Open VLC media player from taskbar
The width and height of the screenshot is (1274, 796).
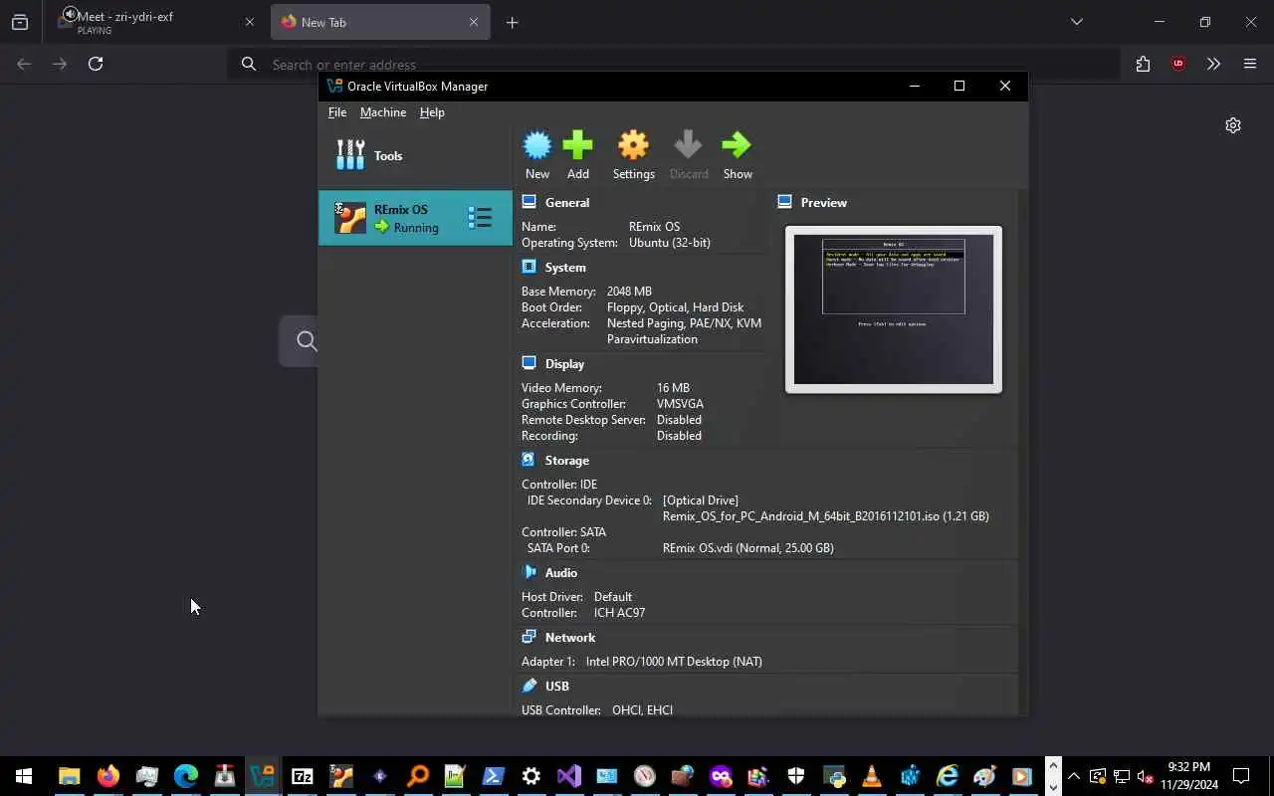point(871,776)
